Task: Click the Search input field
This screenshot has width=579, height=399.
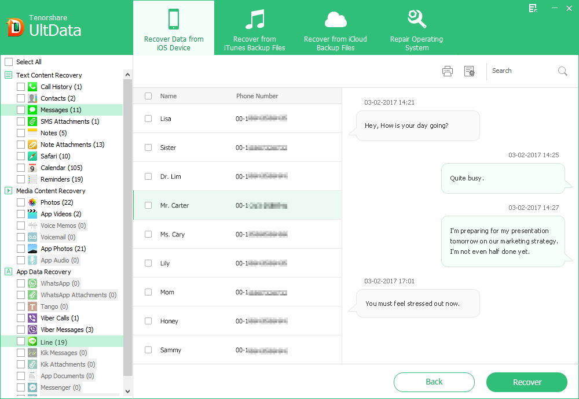Action: coord(522,71)
